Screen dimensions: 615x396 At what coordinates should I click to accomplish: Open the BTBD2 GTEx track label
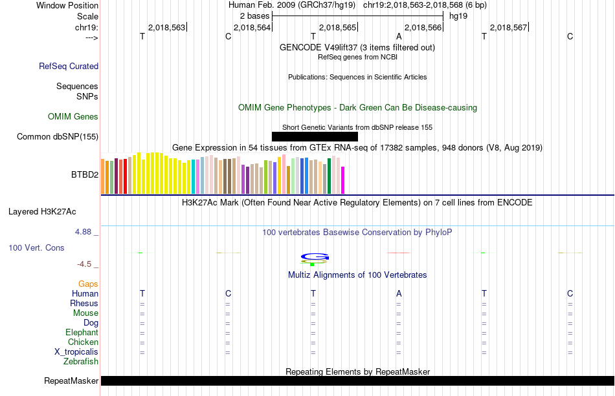(x=85, y=174)
